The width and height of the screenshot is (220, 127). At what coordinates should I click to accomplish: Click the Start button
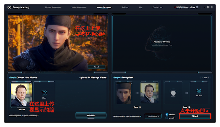point(195,116)
